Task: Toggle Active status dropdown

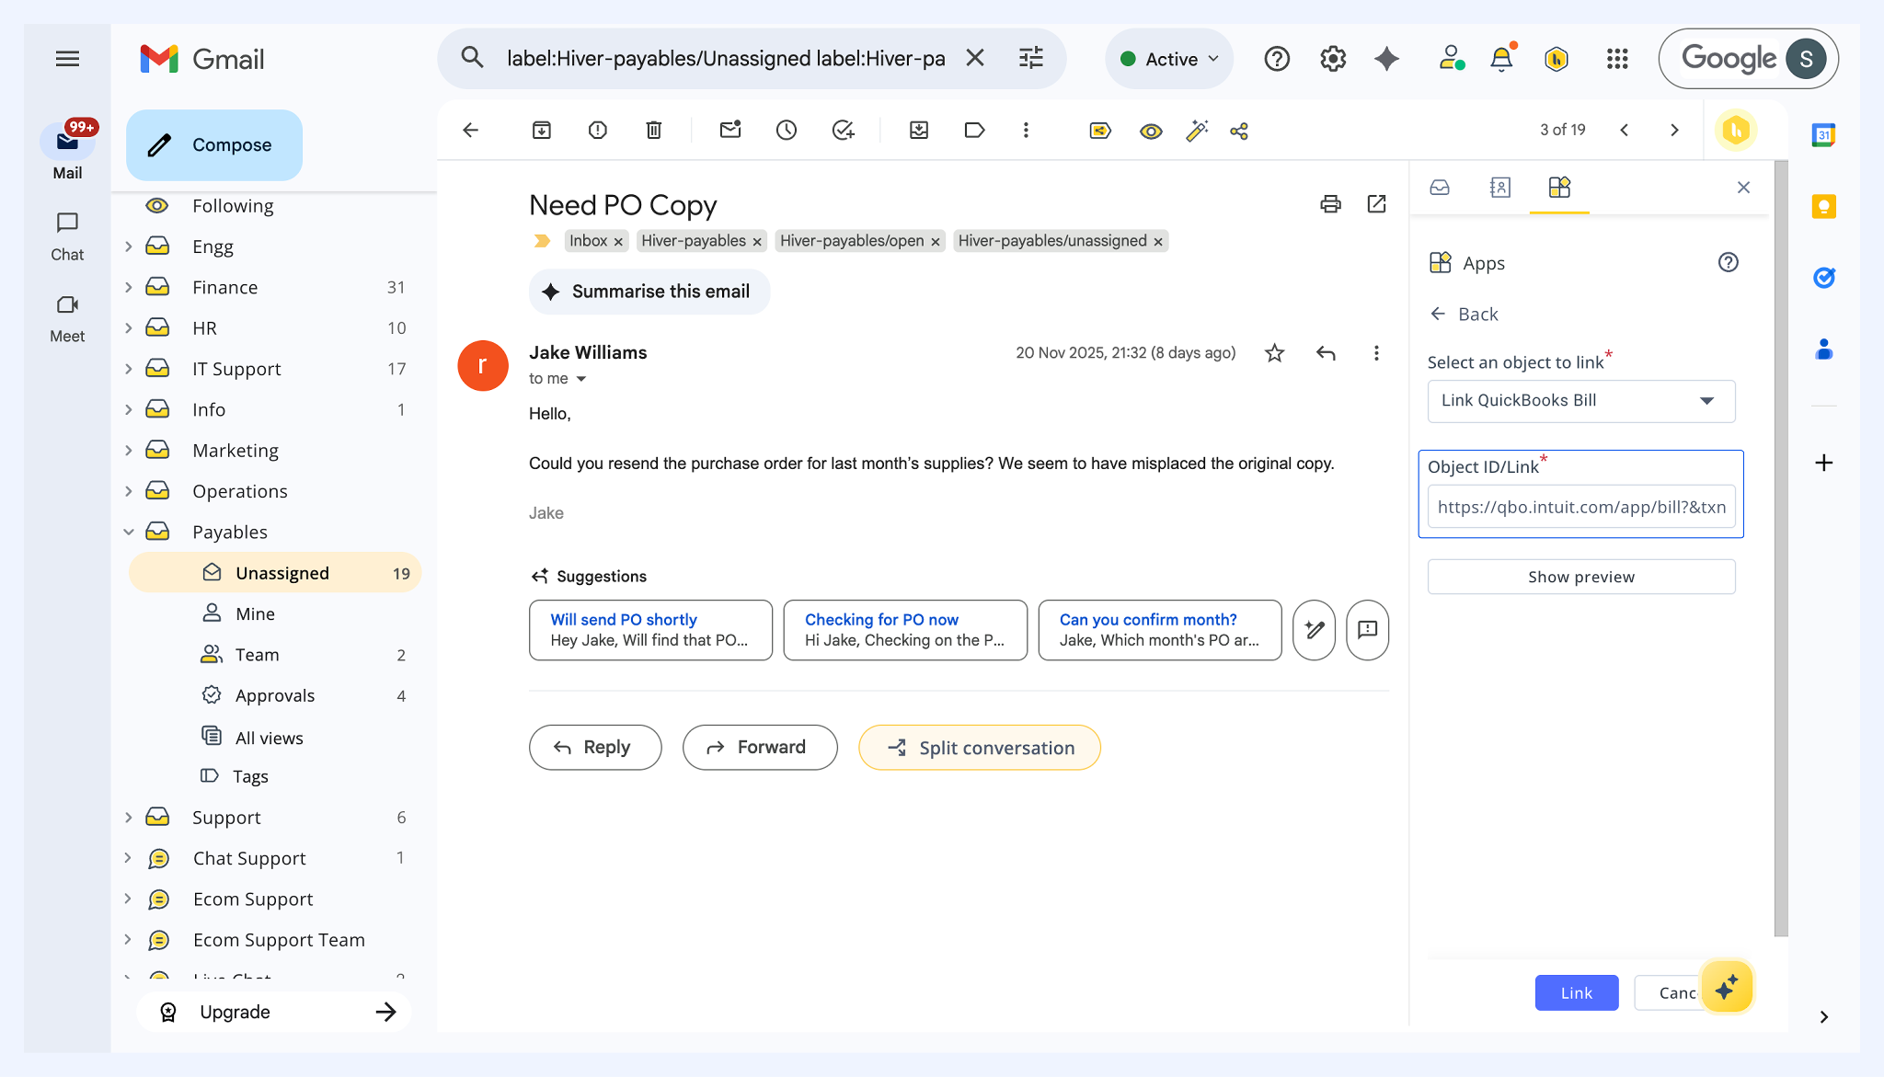Action: [x=1169, y=59]
